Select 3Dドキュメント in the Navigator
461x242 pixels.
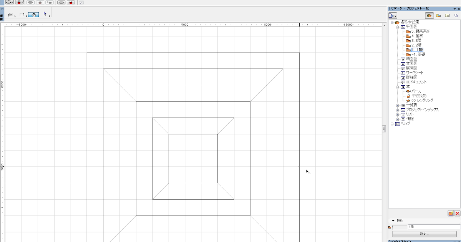click(x=416, y=82)
